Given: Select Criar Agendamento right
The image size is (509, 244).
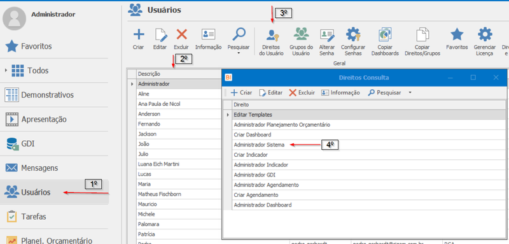Looking at the screenshot, I should pyautogui.click(x=369, y=196).
